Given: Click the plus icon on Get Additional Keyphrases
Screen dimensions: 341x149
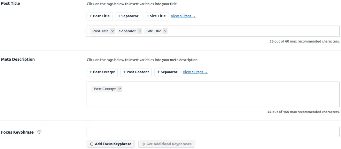Looking at the screenshot, I should tap(143, 144).
